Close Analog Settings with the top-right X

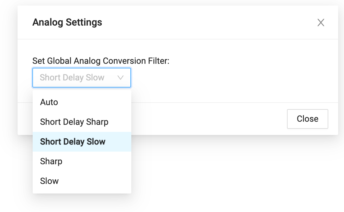pyautogui.click(x=321, y=22)
